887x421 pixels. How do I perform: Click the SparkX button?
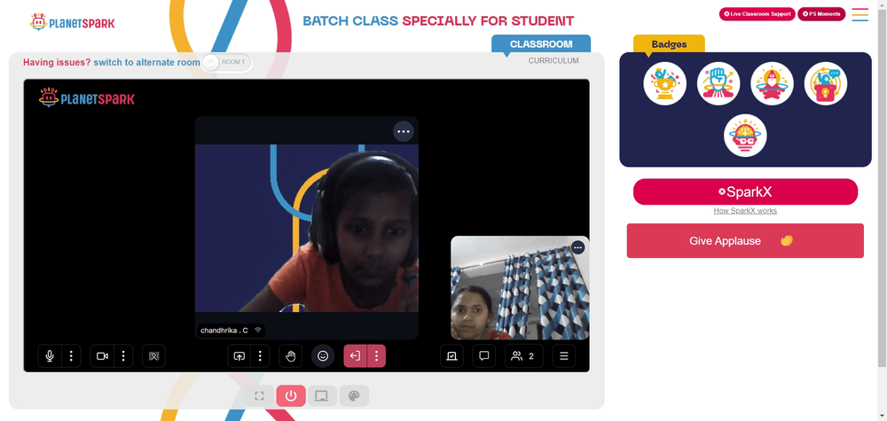745,191
